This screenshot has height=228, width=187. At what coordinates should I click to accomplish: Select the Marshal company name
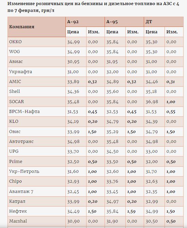18,221
